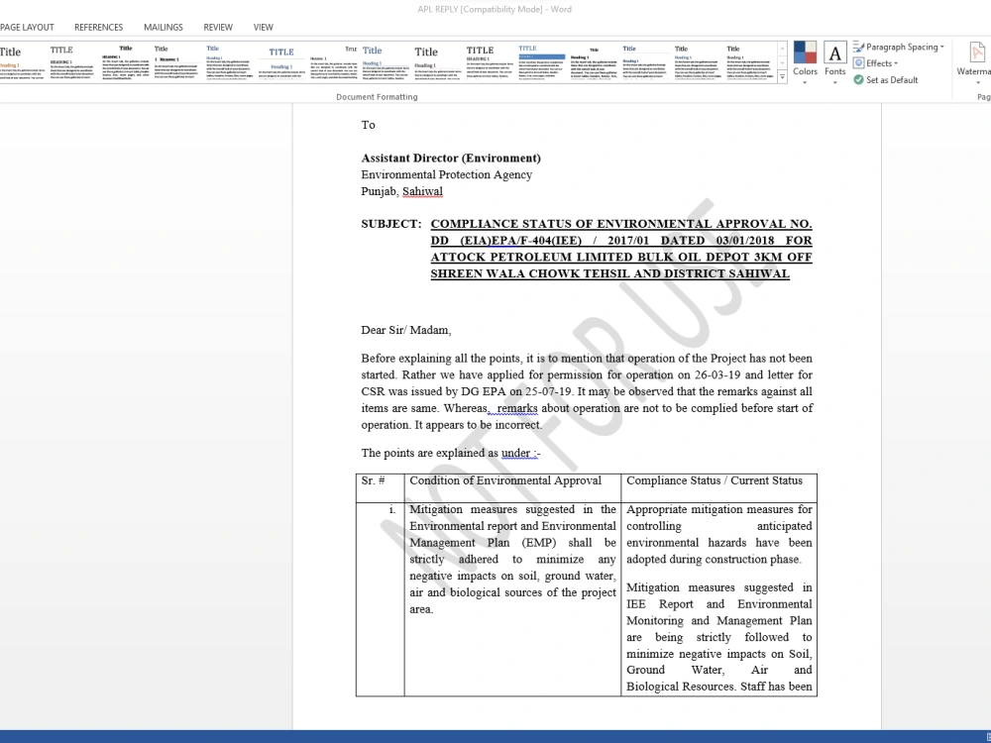Expand the Paragraph Spacing dropdown arrow
Viewport: 991px width, 743px height.
point(939,46)
